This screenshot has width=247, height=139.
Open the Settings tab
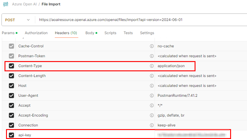(x=147, y=33)
